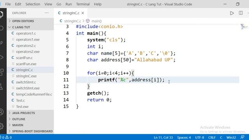Click Win32 configuration in status bar

pyautogui.click(x=231, y=137)
